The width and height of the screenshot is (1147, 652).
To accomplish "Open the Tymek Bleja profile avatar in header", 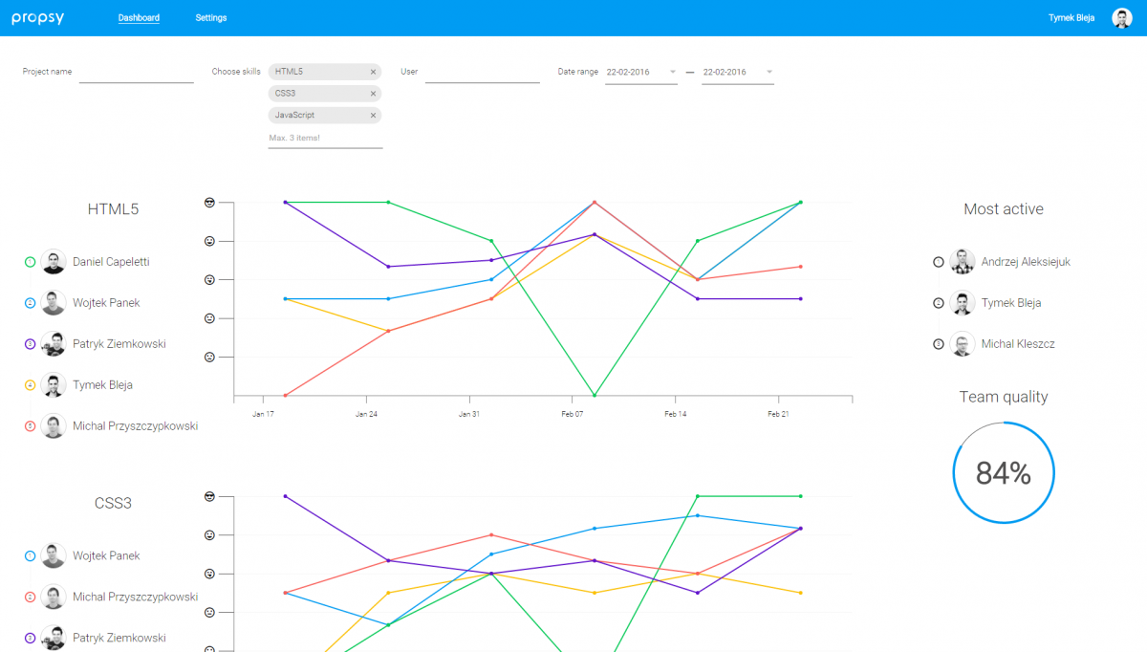I will tap(1121, 18).
